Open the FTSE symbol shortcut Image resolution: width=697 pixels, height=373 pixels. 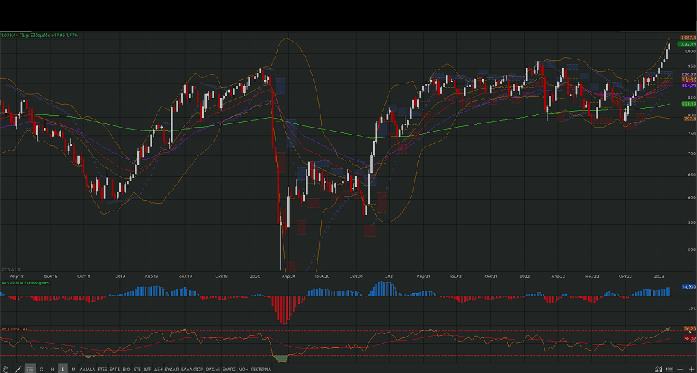(x=103, y=369)
